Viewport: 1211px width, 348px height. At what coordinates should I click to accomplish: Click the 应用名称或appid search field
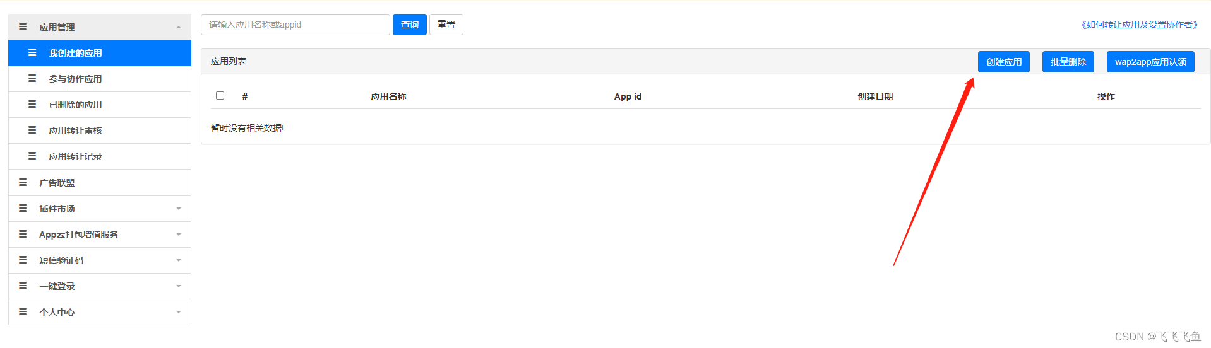point(295,25)
